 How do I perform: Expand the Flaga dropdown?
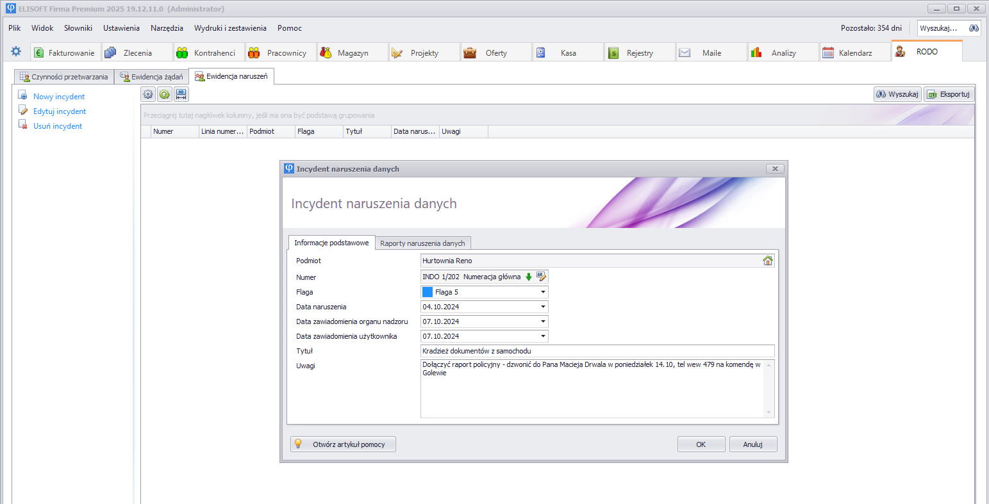543,292
